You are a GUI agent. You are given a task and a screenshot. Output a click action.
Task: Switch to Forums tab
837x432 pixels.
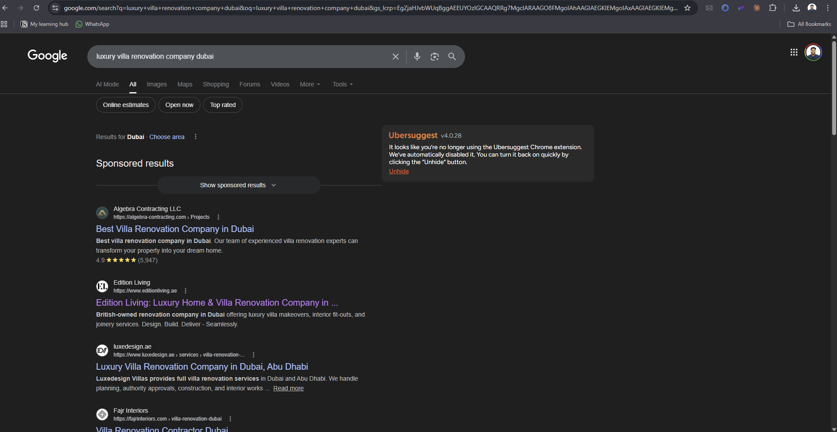click(x=250, y=84)
